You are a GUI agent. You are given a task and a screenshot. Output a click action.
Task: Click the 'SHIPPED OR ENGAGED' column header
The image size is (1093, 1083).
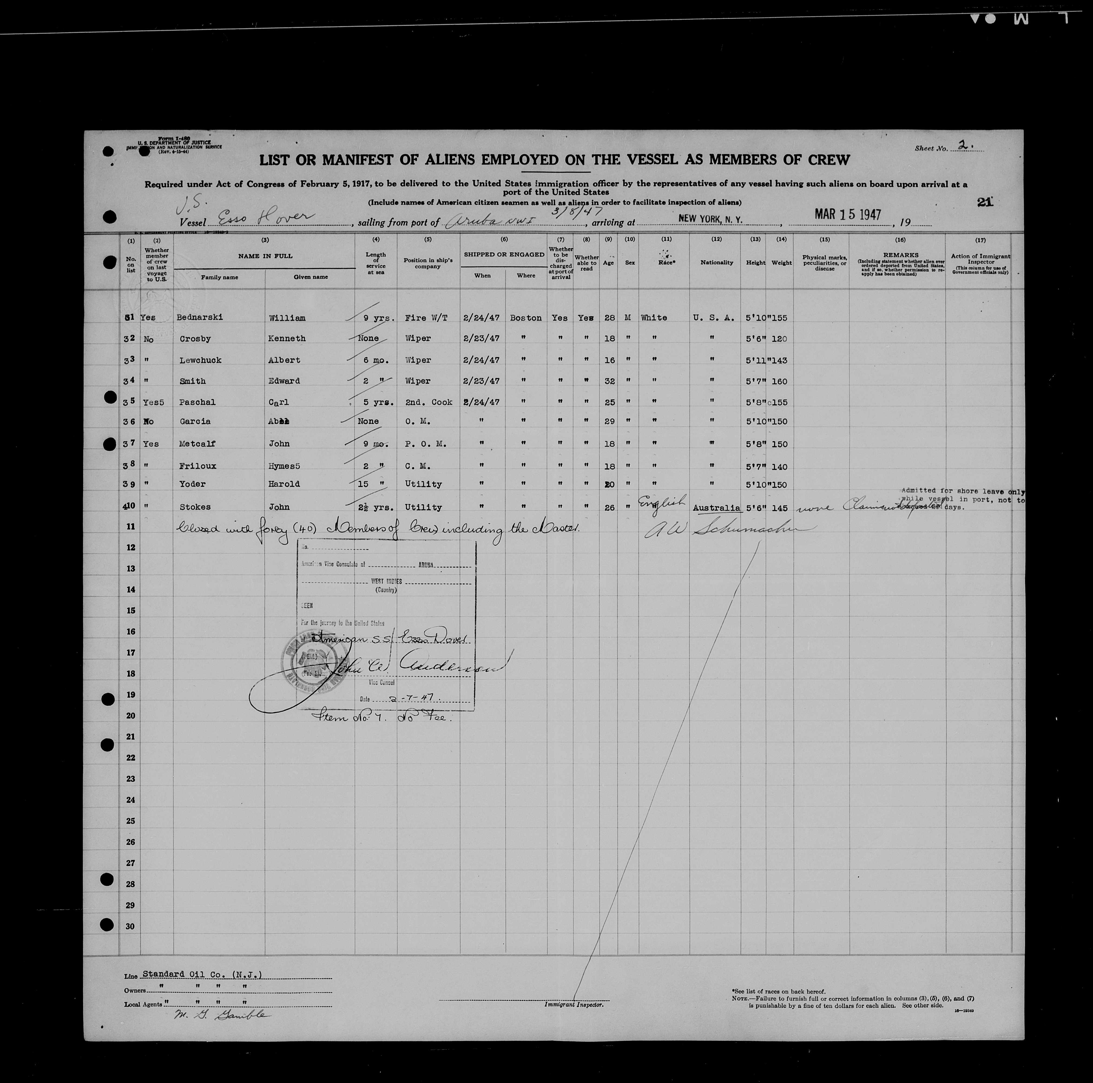[x=504, y=255]
